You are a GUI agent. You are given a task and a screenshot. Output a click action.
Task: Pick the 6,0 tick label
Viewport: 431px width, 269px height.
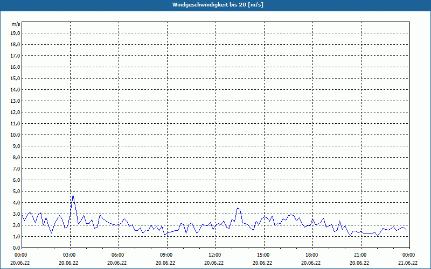17,180
